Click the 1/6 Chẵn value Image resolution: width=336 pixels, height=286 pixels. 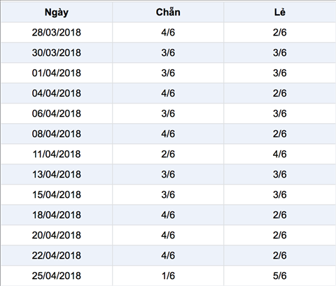(x=168, y=276)
